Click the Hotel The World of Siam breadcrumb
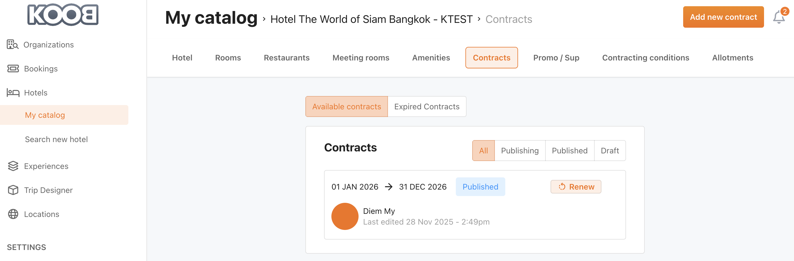This screenshot has height=261, width=794. tap(372, 19)
